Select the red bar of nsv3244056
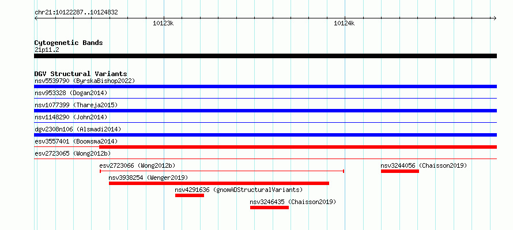513x230 pixels. tap(400, 171)
